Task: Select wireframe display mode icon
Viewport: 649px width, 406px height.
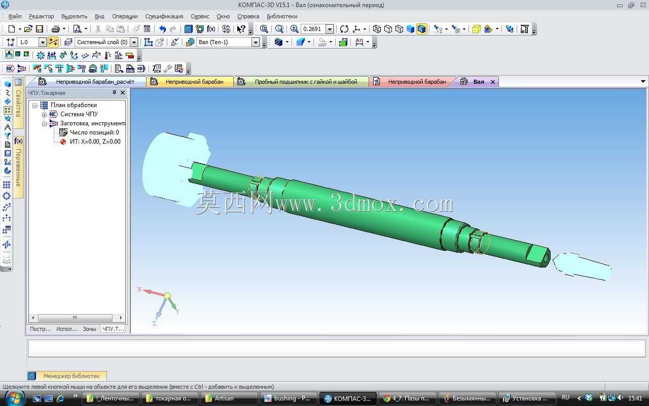Action: click(x=377, y=29)
